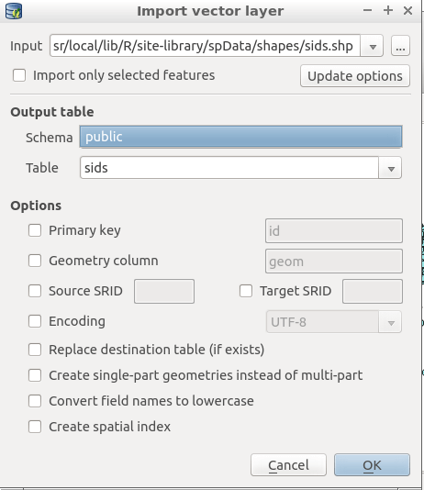Click the geometry column field showing geom
This screenshot has height=490, width=424.
[x=334, y=262]
